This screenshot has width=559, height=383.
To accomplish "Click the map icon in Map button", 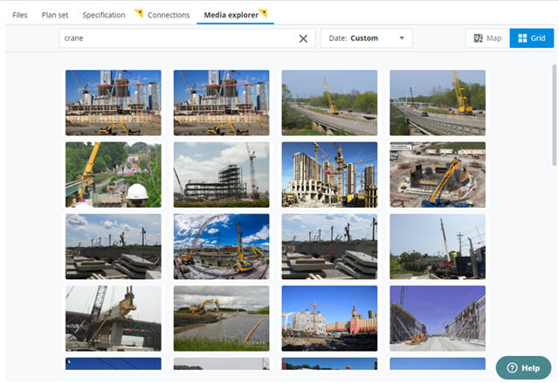I will click(478, 38).
